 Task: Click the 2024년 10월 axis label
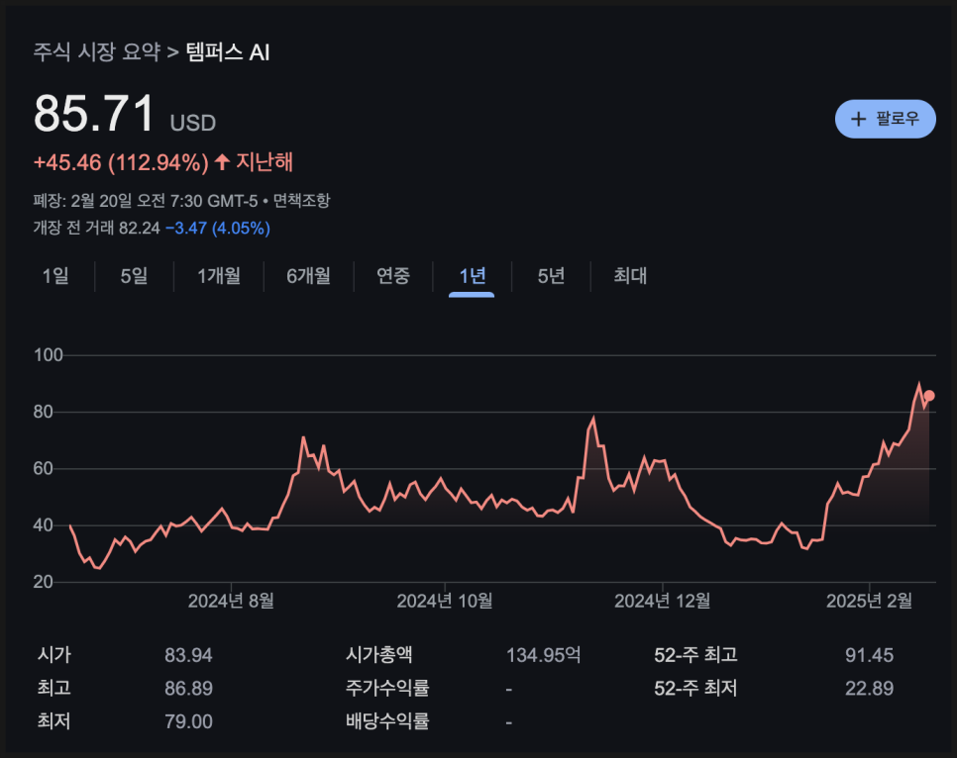[x=444, y=601]
